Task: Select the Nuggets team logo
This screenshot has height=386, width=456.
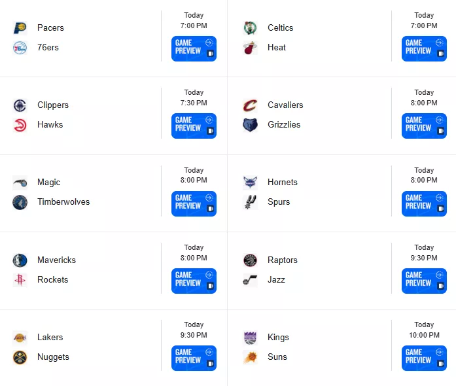Action: [20, 357]
